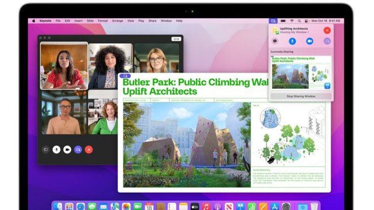Select the woman in green cardigan video tile

pos(103,112)
